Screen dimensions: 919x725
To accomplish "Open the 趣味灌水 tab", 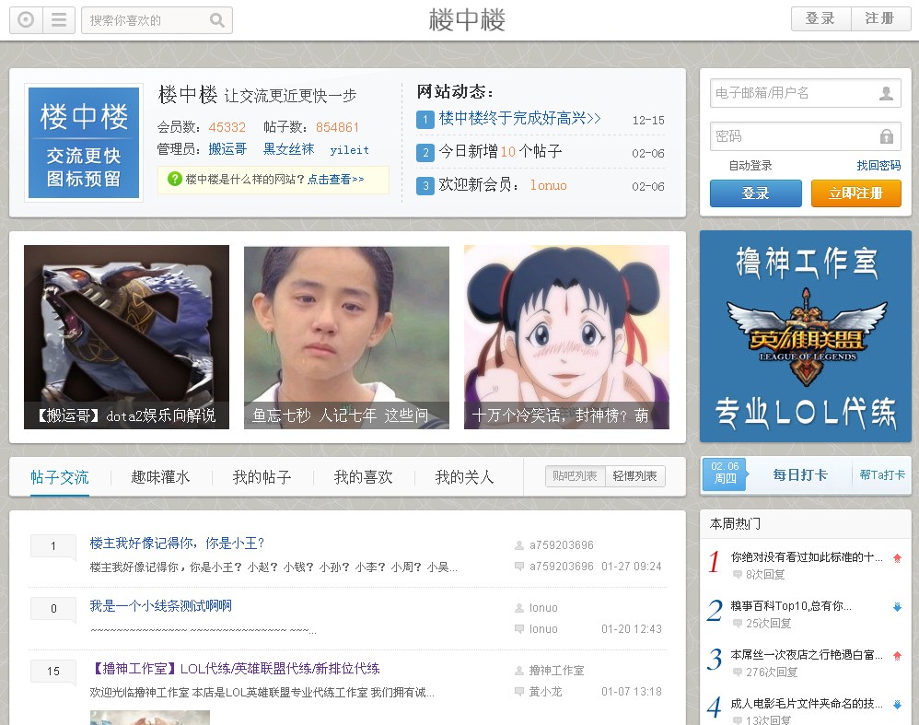I will [x=160, y=477].
